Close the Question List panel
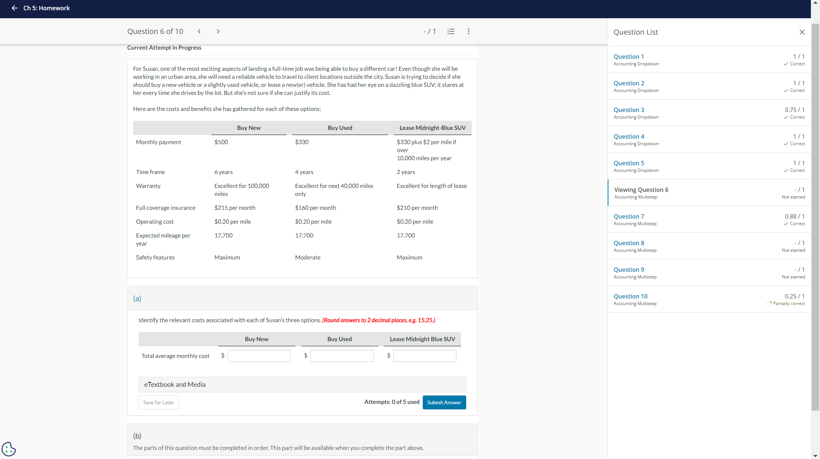820x459 pixels. coord(802,32)
